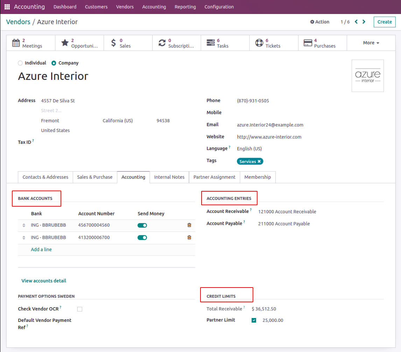Open Dashboard in top menu
401x352 pixels.
click(x=65, y=7)
